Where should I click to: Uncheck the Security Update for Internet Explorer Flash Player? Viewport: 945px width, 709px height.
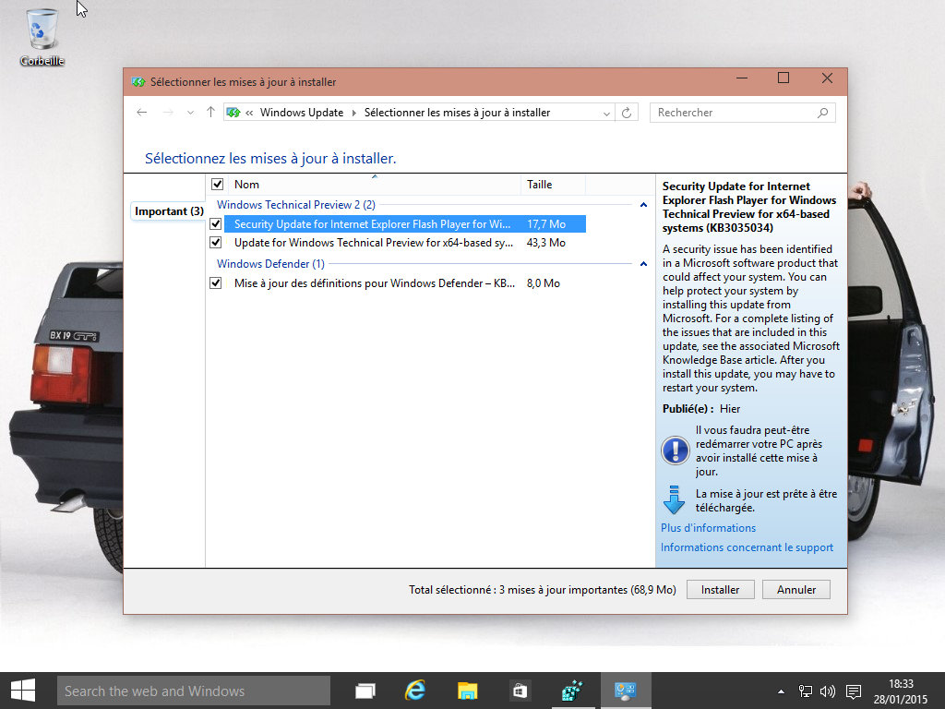(216, 224)
